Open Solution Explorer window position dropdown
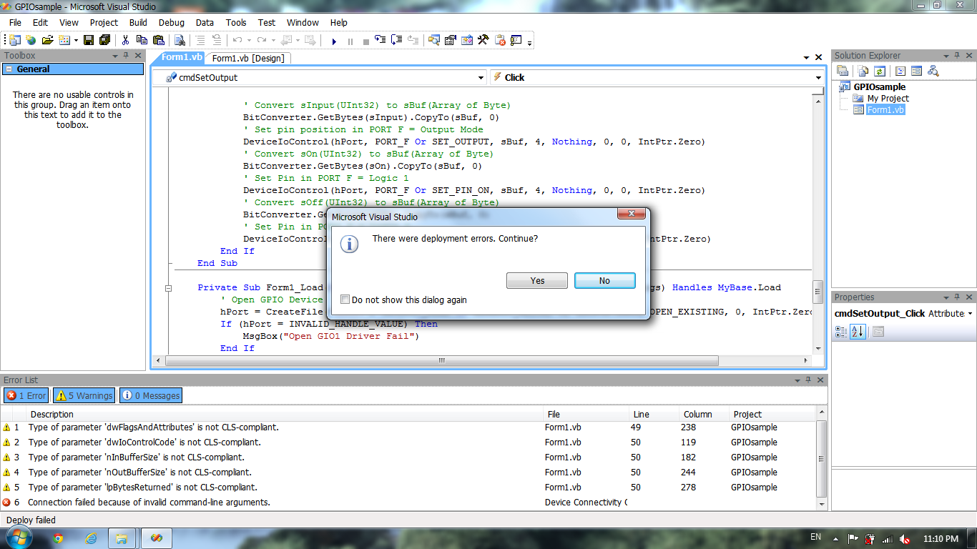This screenshot has width=977, height=549. click(x=946, y=56)
